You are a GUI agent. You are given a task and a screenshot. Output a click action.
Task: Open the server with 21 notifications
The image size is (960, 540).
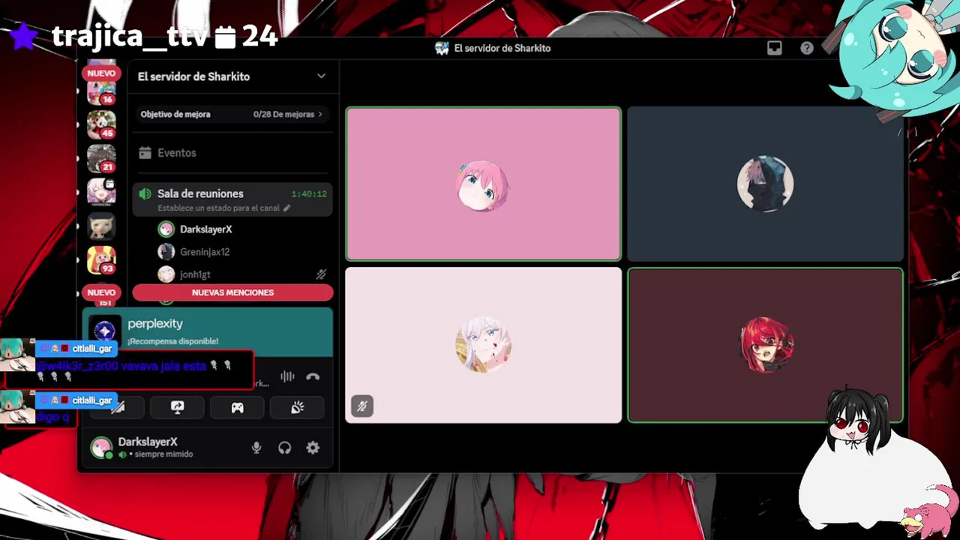[101, 158]
